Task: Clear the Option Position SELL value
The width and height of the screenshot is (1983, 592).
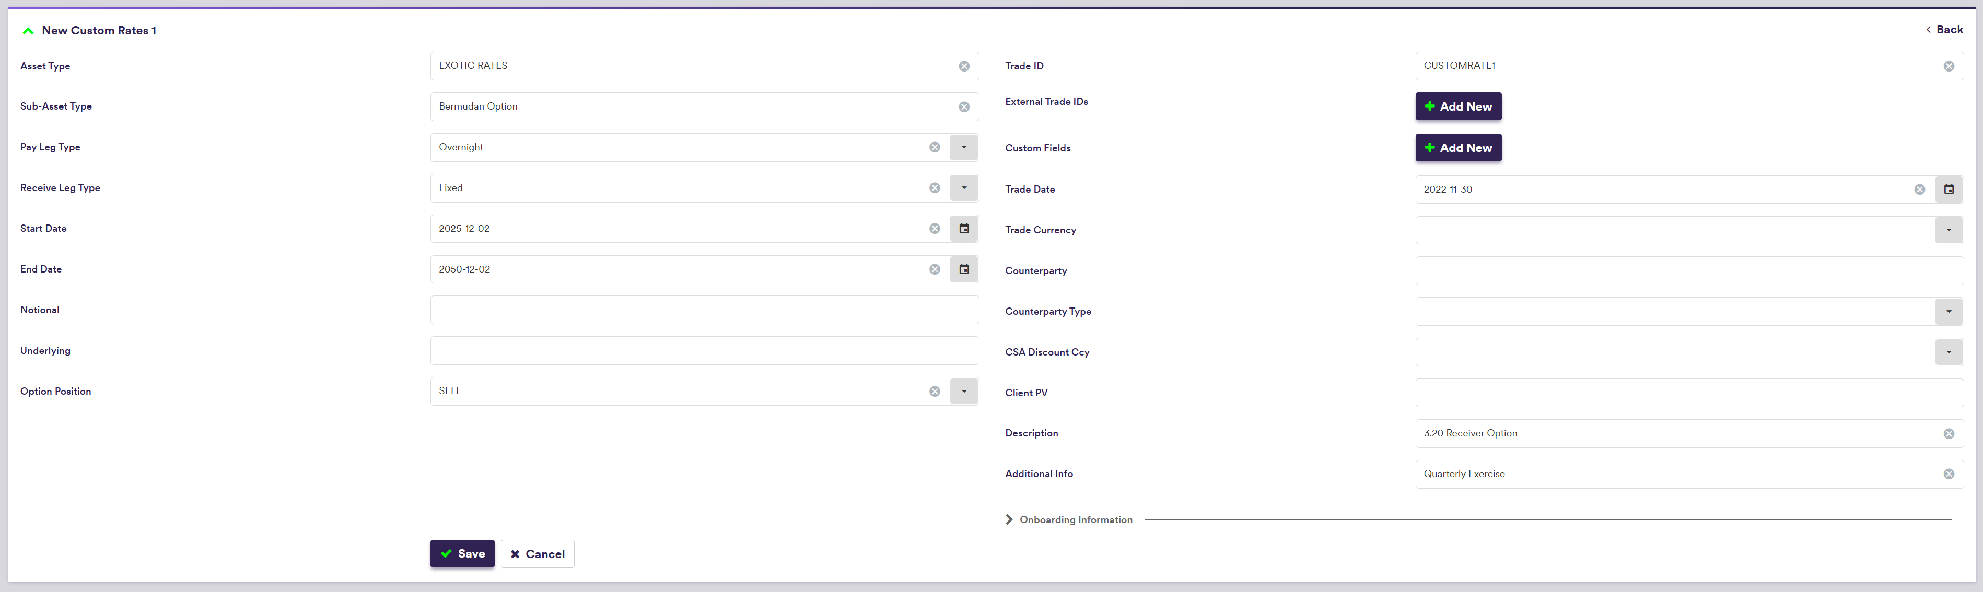Action: click(935, 392)
